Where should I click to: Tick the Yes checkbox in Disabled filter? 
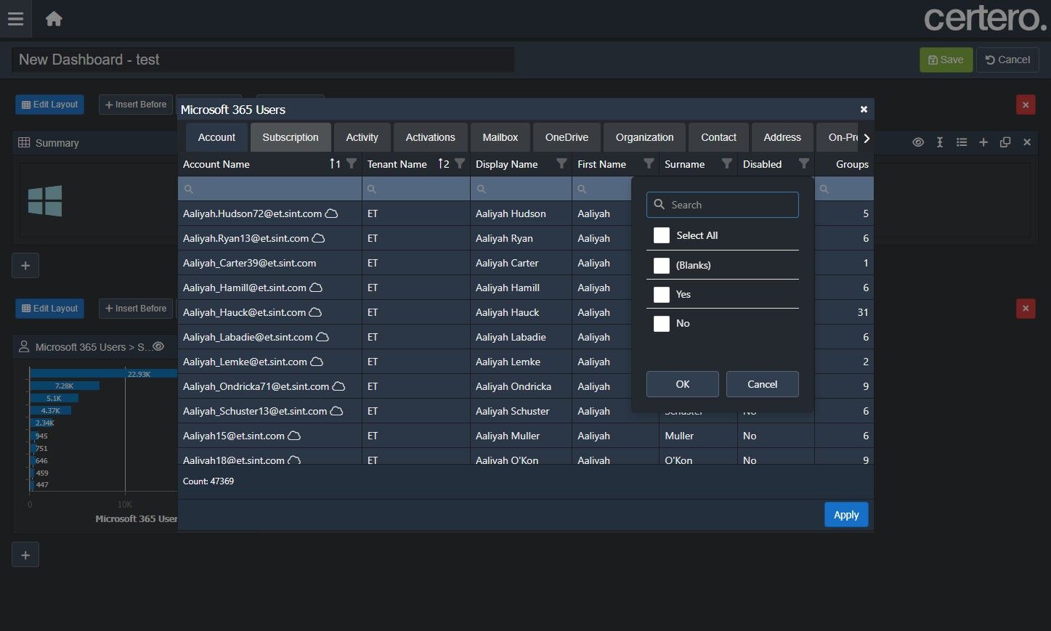coord(662,294)
